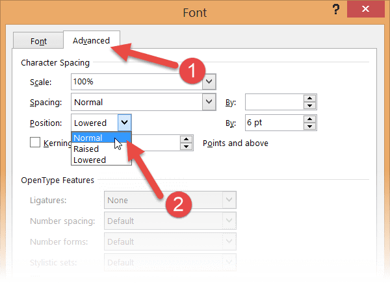Enable the Kerning for fonts checkbox
The height and width of the screenshot is (283, 390).
(36, 143)
